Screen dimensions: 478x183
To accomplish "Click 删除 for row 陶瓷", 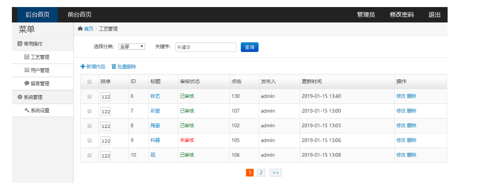I will point(411,125).
